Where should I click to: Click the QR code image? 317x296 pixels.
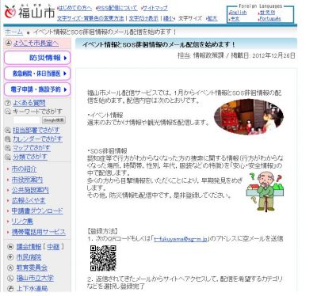click(103, 258)
